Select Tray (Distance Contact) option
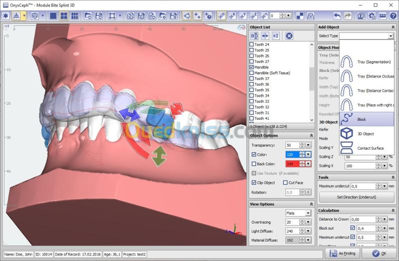399x261 pixels. tap(367, 91)
